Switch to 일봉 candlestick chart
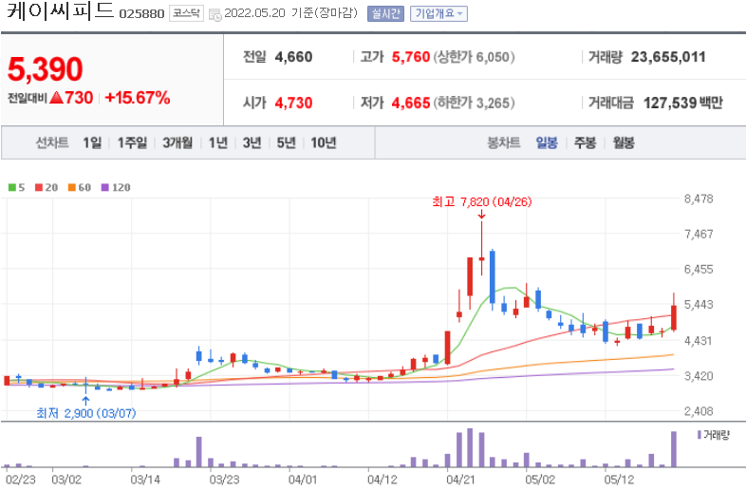This screenshot has width=746, height=491. pos(547,142)
